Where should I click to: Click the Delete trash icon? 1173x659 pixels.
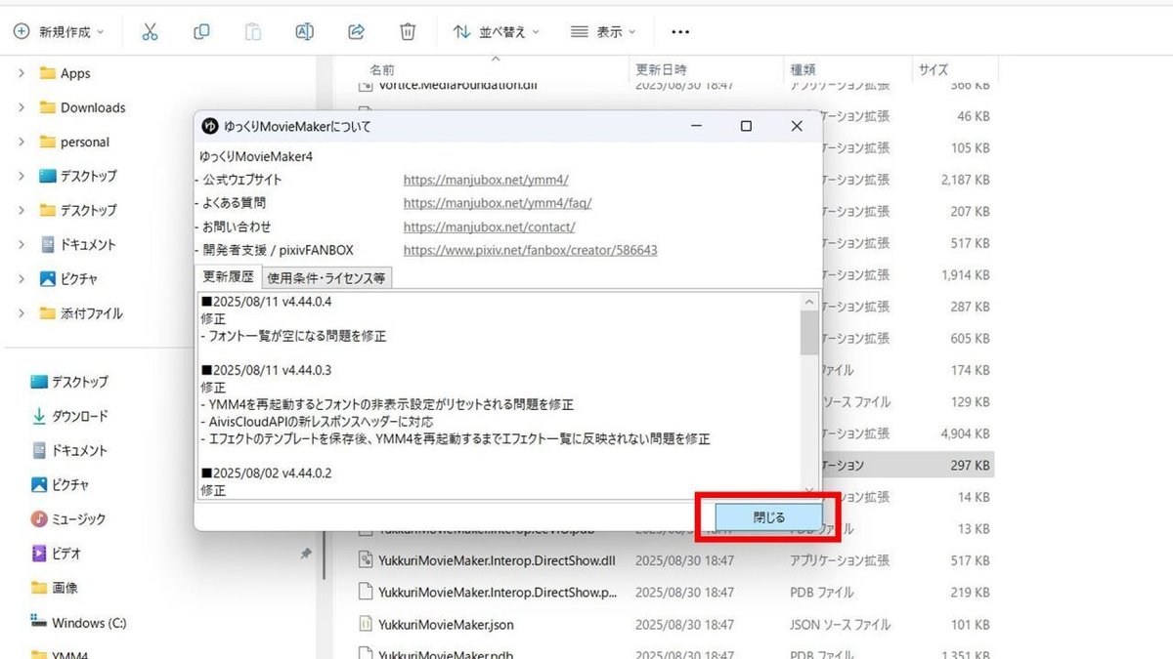click(408, 31)
